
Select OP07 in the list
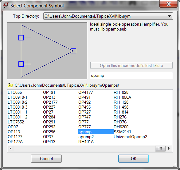(13, 127)
